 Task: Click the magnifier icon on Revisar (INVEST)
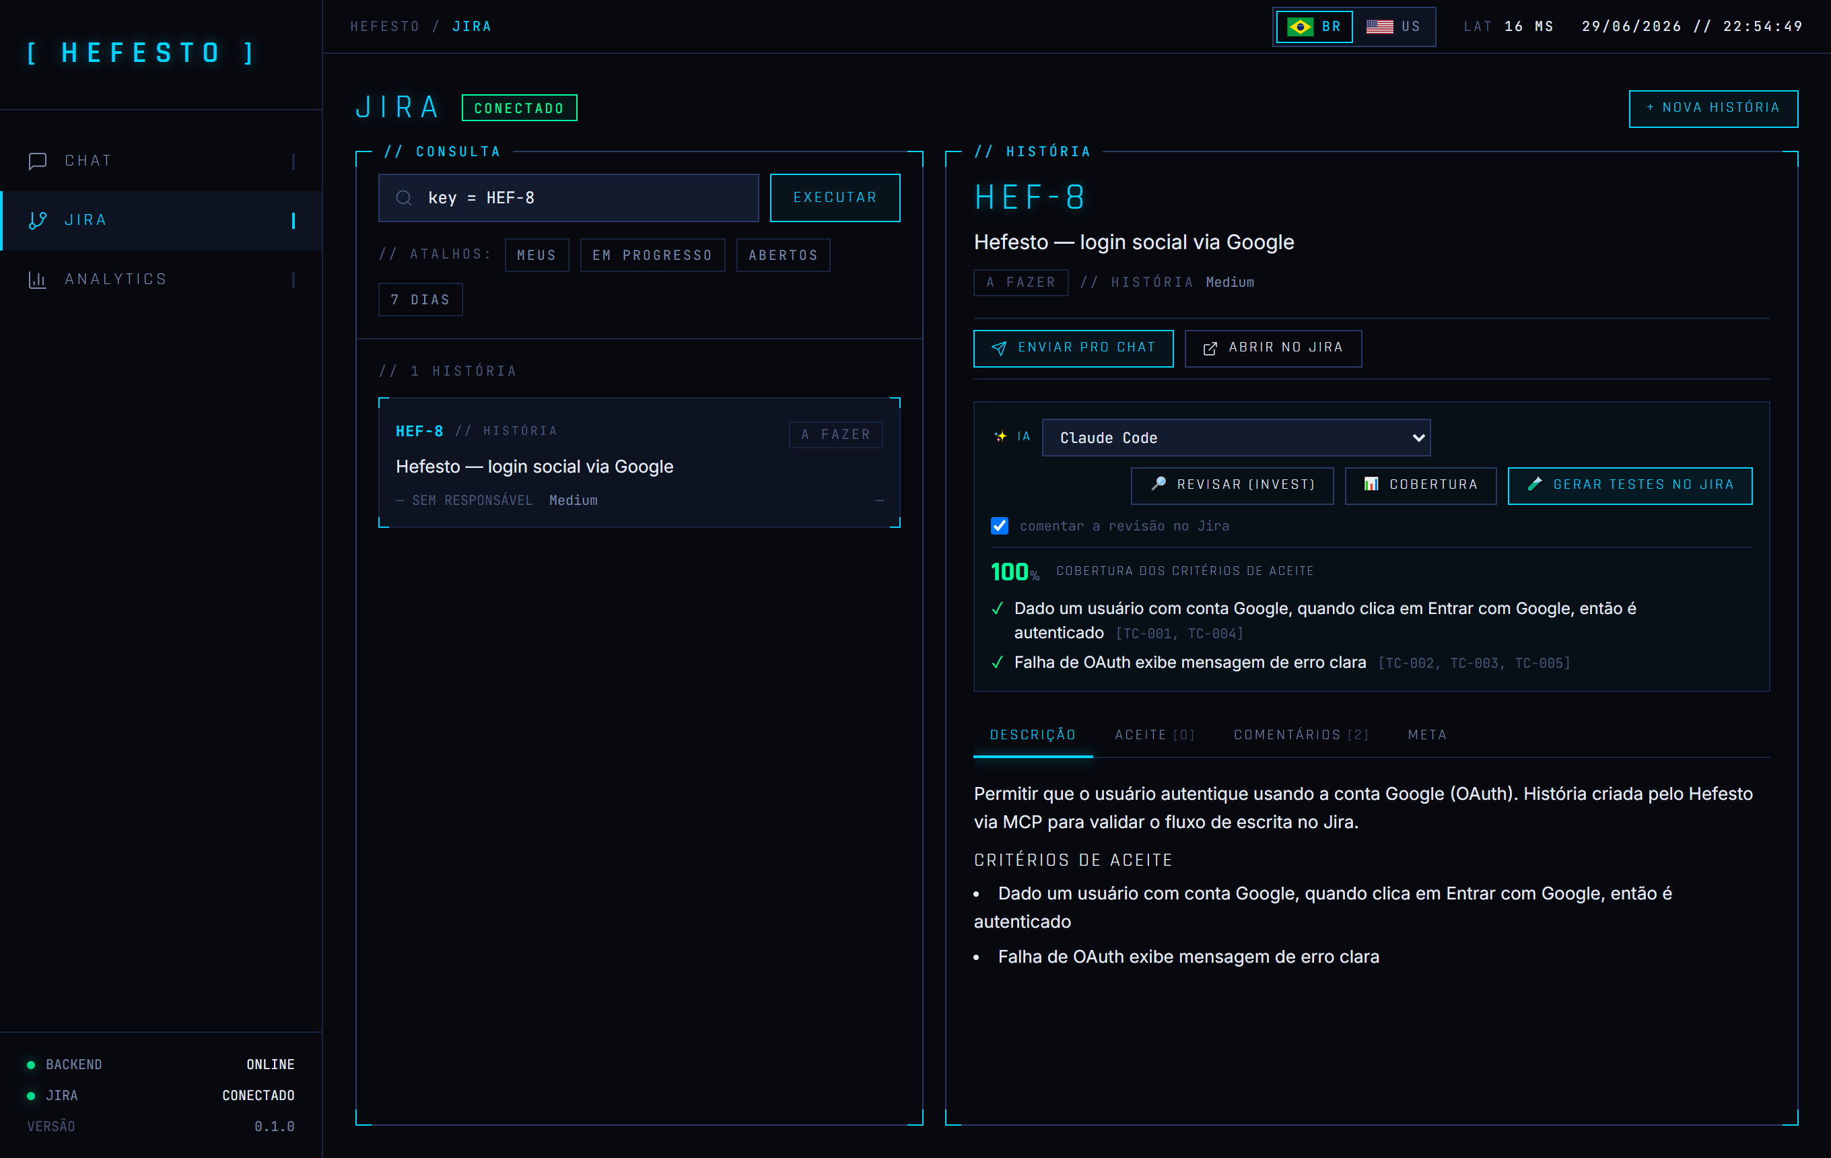click(1159, 484)
